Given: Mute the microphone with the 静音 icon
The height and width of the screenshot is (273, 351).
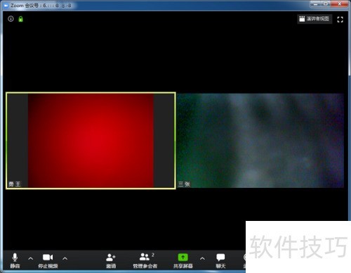Looking at the screenshot, I should coord(15,260).
